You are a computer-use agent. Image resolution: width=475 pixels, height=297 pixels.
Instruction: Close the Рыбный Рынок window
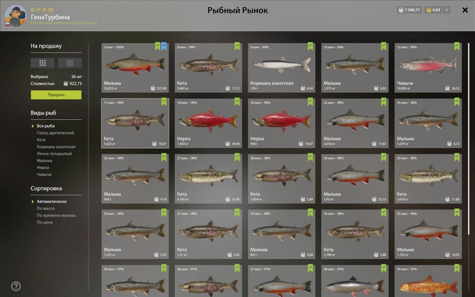point(465,10)
